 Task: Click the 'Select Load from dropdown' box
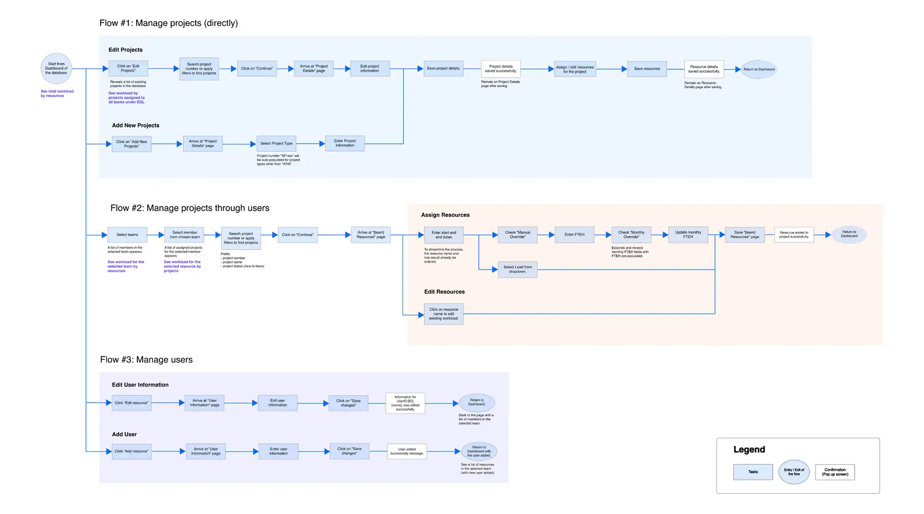click(517, 269)
